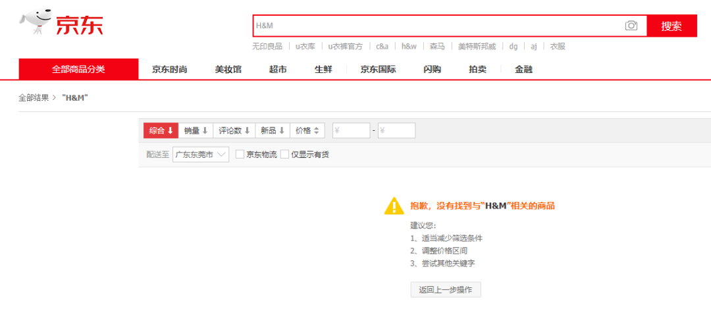Viewport: 711px width, 317px height.
Task: Click the minimum price ¥ field
Action: click(351, 130)
